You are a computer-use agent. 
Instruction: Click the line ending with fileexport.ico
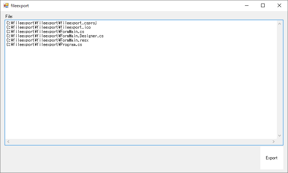click(x=49, y=27)
